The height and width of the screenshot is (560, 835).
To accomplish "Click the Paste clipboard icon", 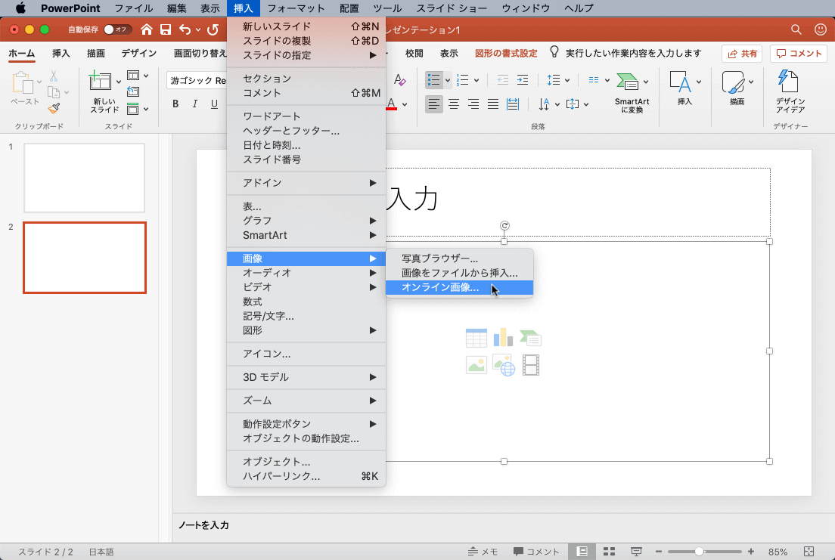I will click(x=23, y=82).
